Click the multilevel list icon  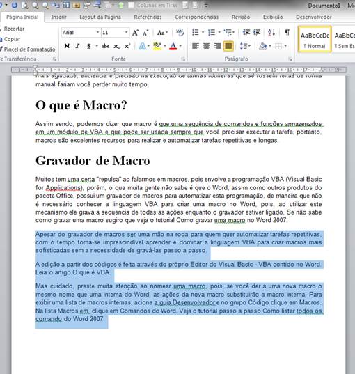(x=228, y=32)
